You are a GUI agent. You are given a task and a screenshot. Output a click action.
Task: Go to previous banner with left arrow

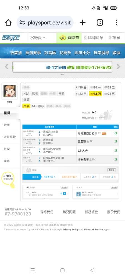[7, 67]
